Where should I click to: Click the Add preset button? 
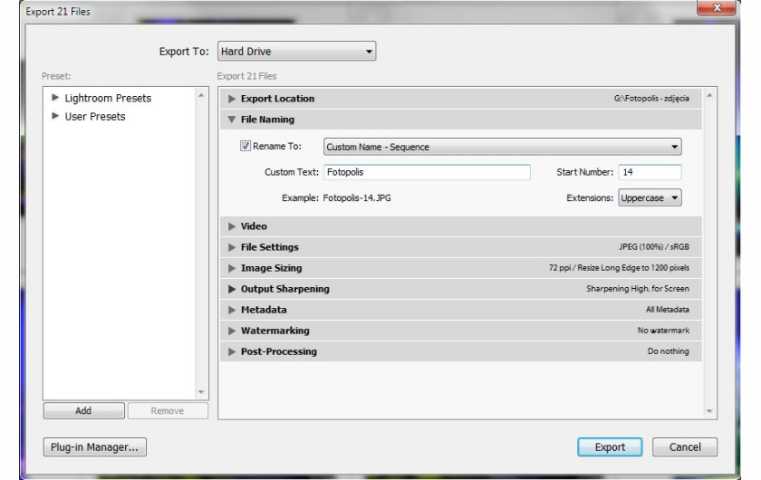tap(83, 410)
